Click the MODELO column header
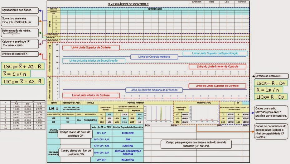 click(x=90, y=103)
